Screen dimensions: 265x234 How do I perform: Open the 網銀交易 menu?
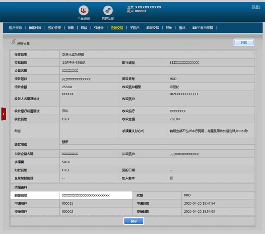(x=152, y=28)
